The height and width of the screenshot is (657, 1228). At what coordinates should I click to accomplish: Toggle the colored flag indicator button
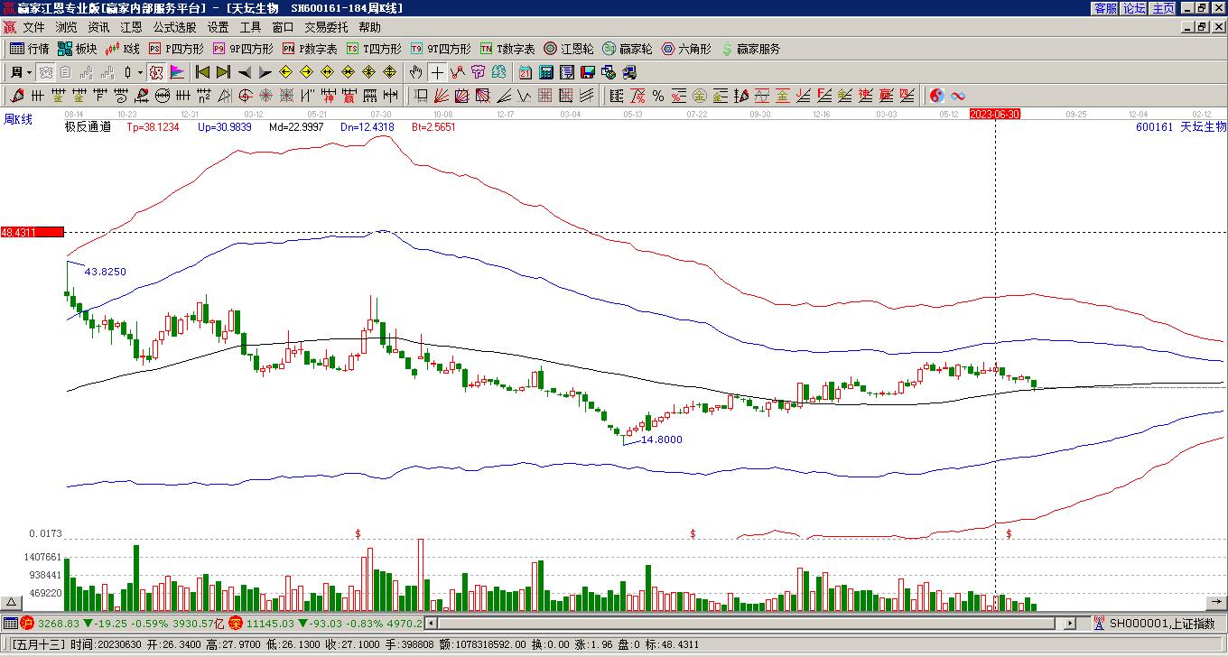[176, 72]
